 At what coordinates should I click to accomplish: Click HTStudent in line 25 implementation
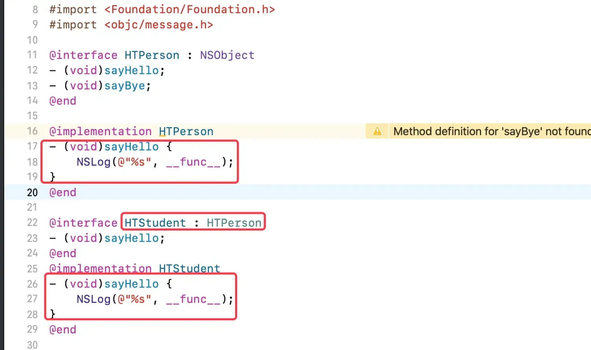point(189,269)
